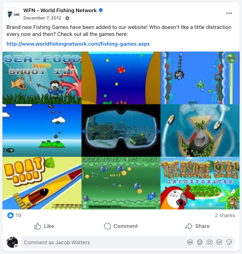Click the blue thumbs-up reaction icon
Screen dimensions: 242x254
click(10, 215)
